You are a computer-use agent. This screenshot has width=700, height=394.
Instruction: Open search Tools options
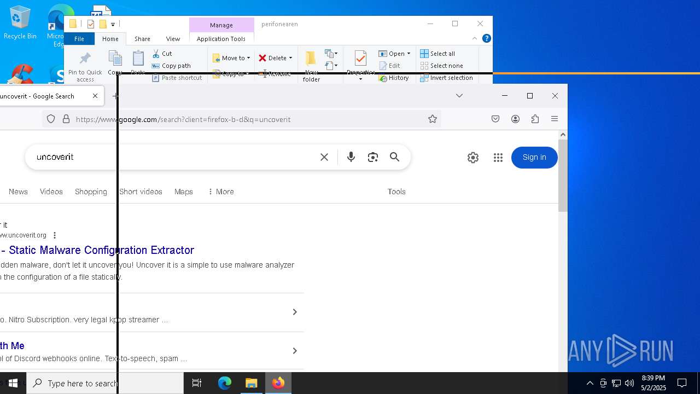[396, 192]
